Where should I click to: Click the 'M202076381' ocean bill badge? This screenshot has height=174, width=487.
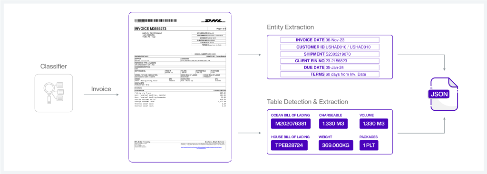291,124
